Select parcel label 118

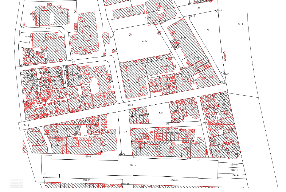click(85, 136)
